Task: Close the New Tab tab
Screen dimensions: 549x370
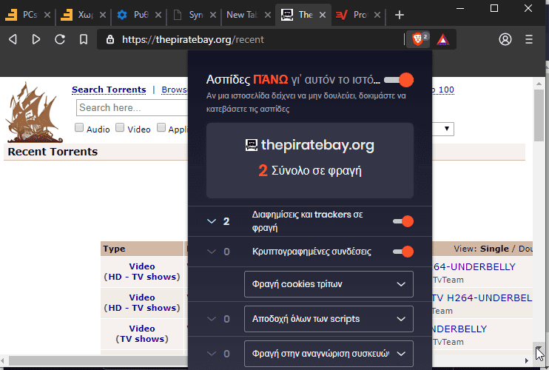Action: pyautogui.click(x=268, y=15)
